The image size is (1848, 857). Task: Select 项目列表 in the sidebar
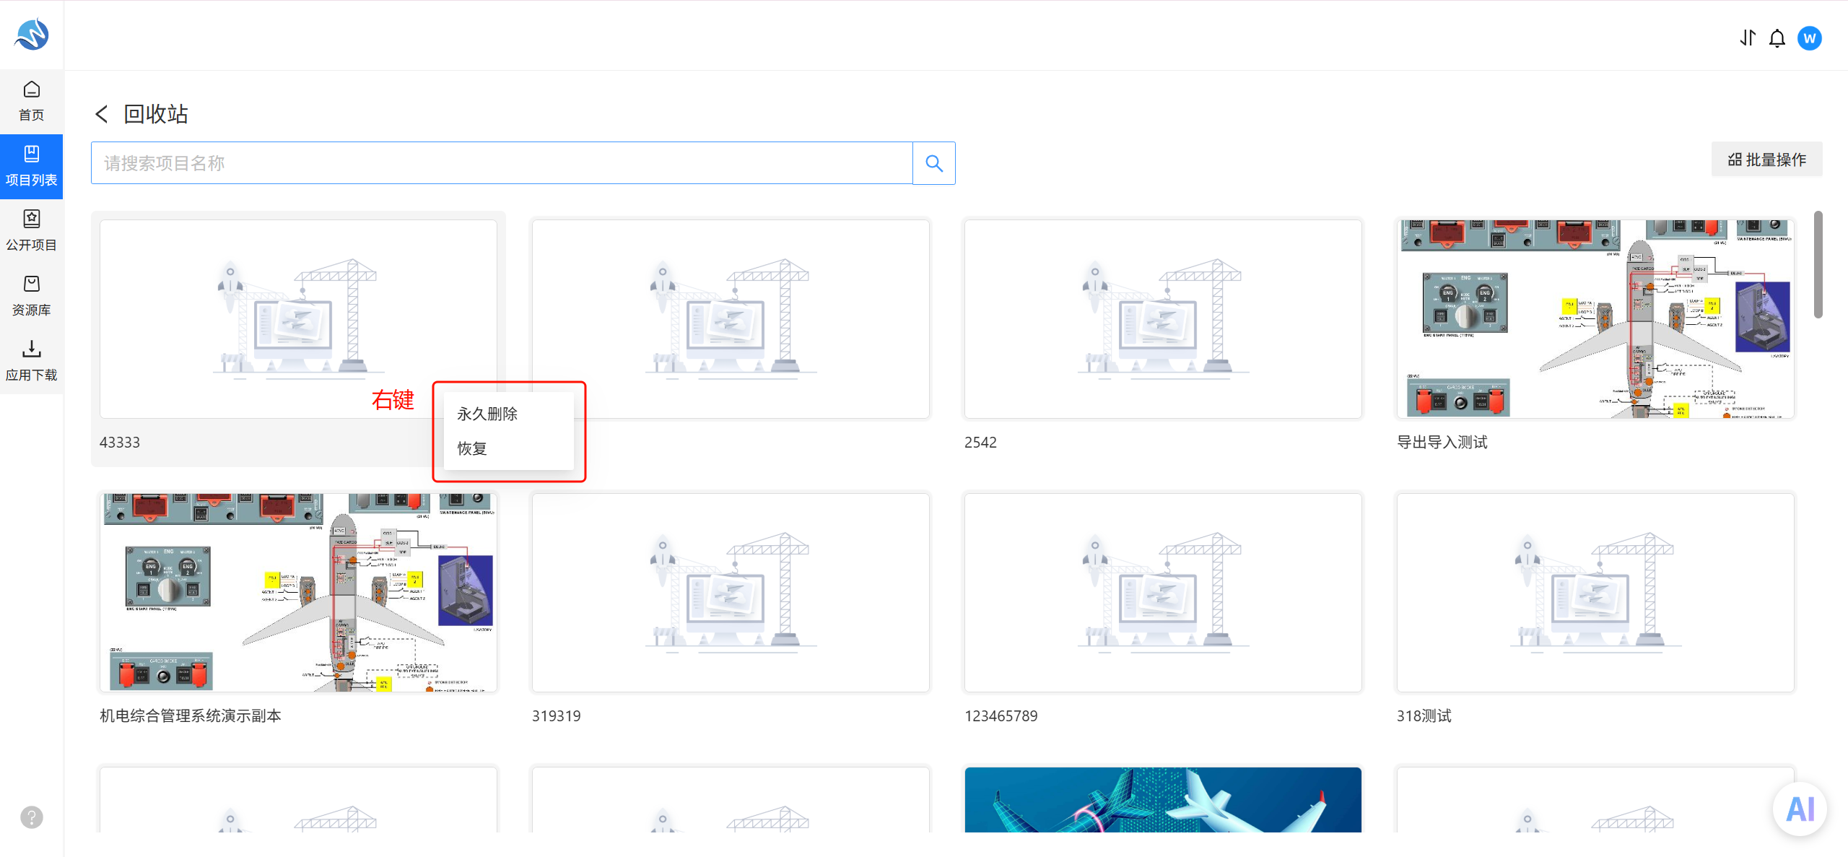(x=31, y=166)
